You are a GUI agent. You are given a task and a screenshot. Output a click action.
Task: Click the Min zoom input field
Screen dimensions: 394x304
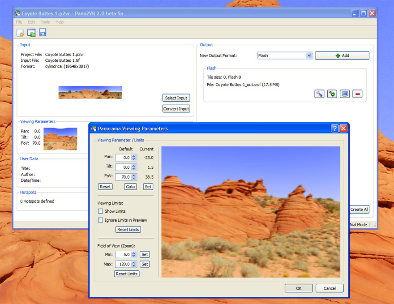point(124,254)
